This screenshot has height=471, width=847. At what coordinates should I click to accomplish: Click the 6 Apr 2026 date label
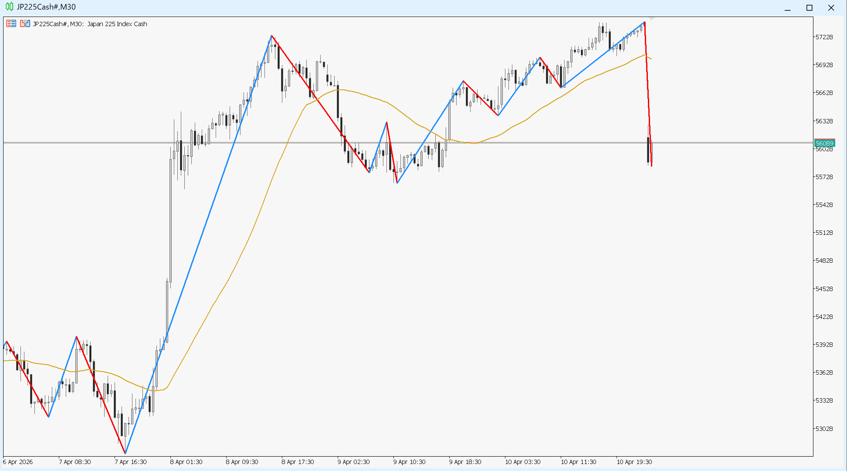click(x=18, y=462)
